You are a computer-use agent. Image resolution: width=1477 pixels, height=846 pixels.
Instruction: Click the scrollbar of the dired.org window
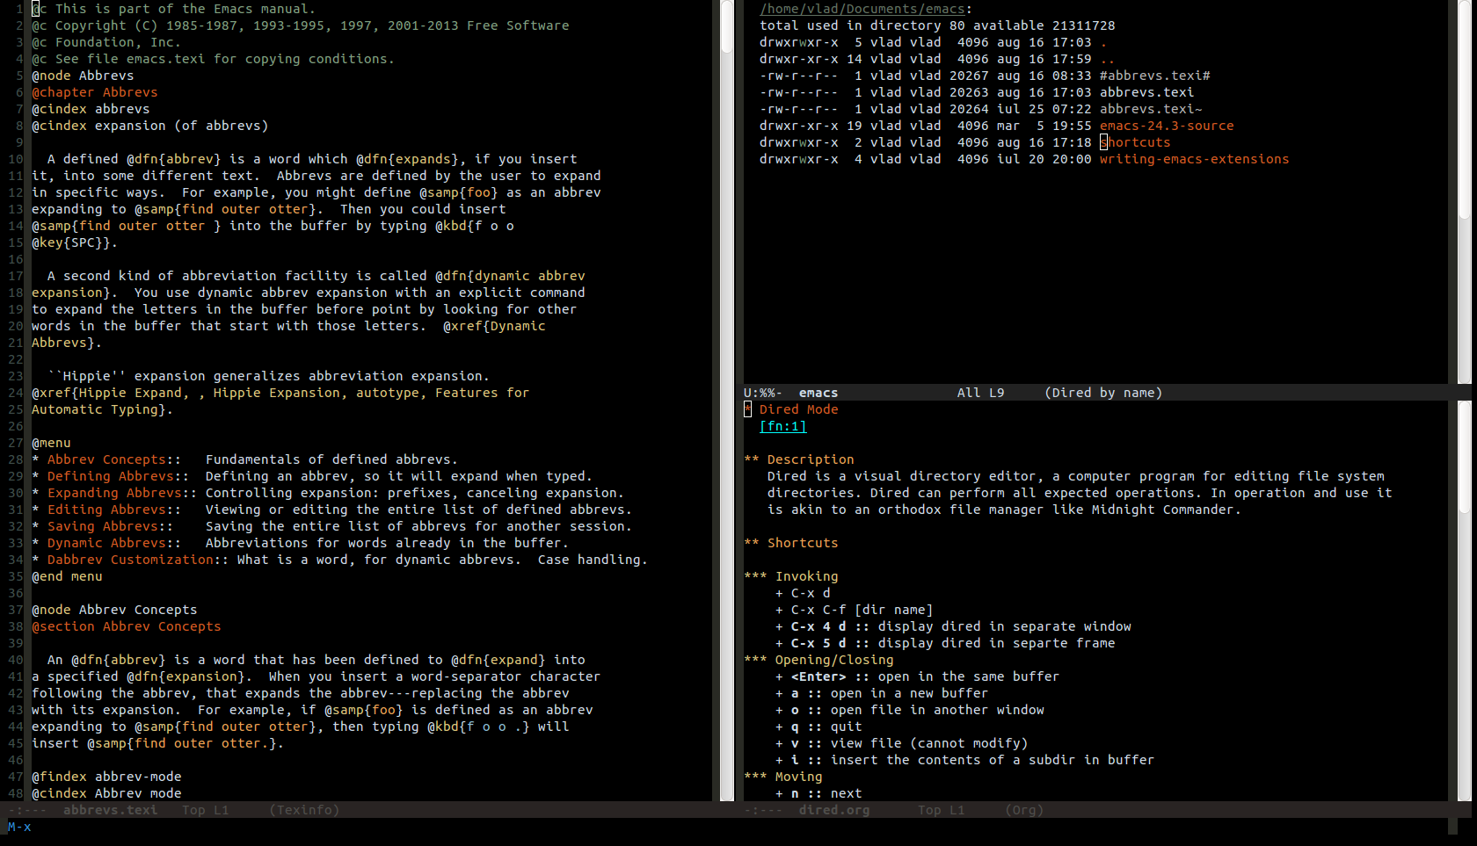pos(1464,601)
